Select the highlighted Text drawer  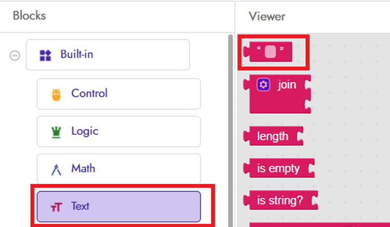click(119, 206)
